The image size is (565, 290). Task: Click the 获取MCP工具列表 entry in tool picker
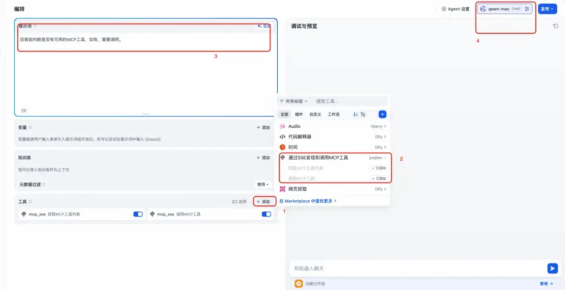[306, 168]
